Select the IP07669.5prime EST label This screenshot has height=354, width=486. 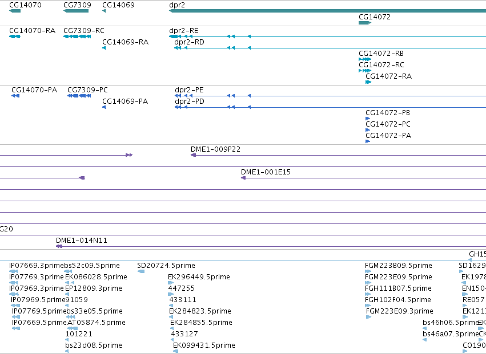(x=39, y=323)
